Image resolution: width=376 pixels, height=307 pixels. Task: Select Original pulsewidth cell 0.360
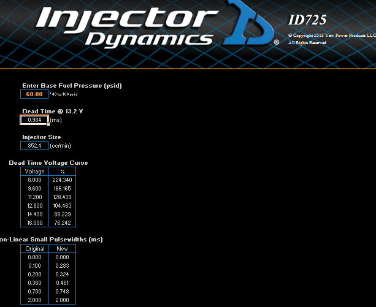[x=34, y=283]
